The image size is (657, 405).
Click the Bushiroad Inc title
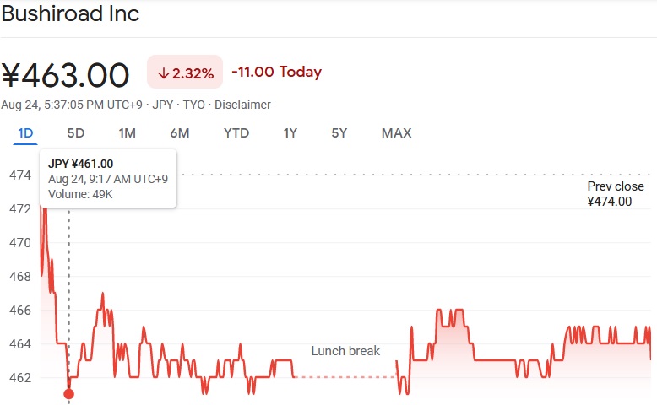70,13
